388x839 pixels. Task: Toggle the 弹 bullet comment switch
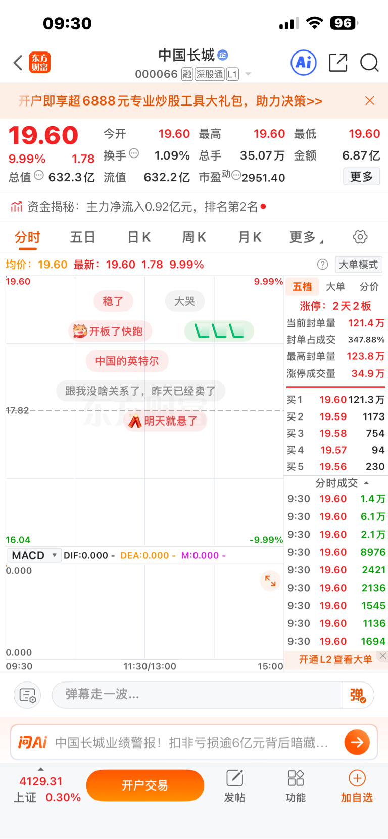tap(358, 695)
